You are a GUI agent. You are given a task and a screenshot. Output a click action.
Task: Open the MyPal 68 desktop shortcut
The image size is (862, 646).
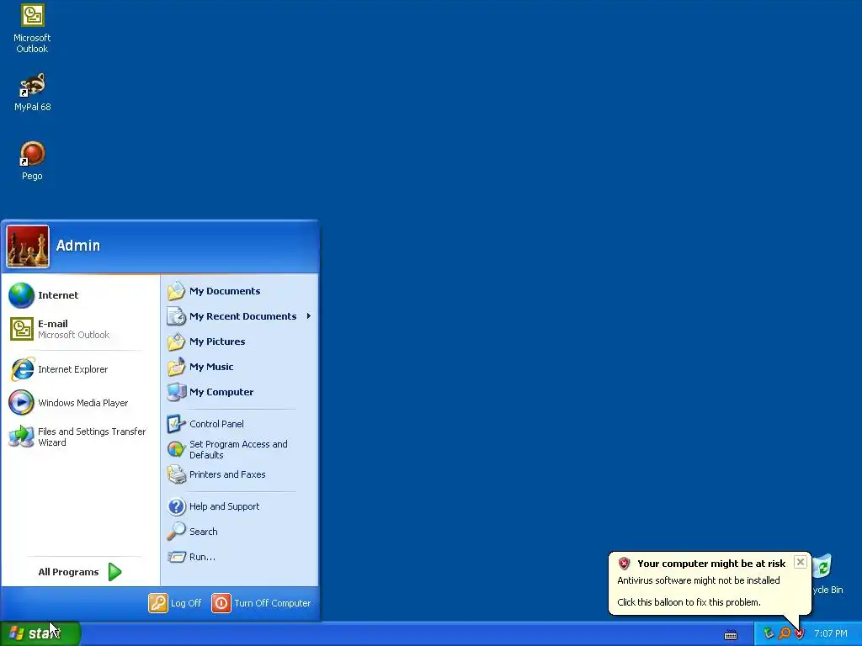(32, 92)
